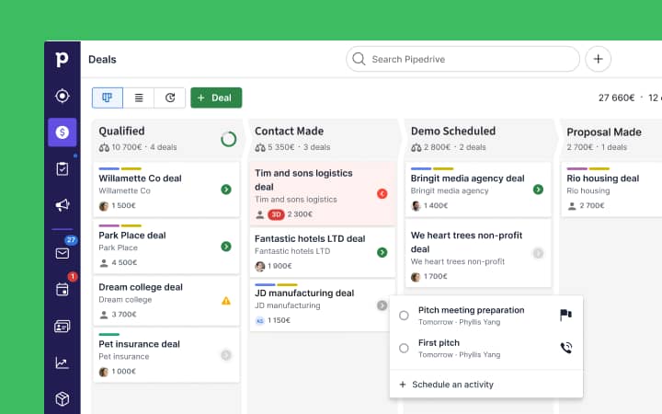This screenshot has width=662, height=414.
Task: Click Pet insurance deal green label
Action: [108, 334]
